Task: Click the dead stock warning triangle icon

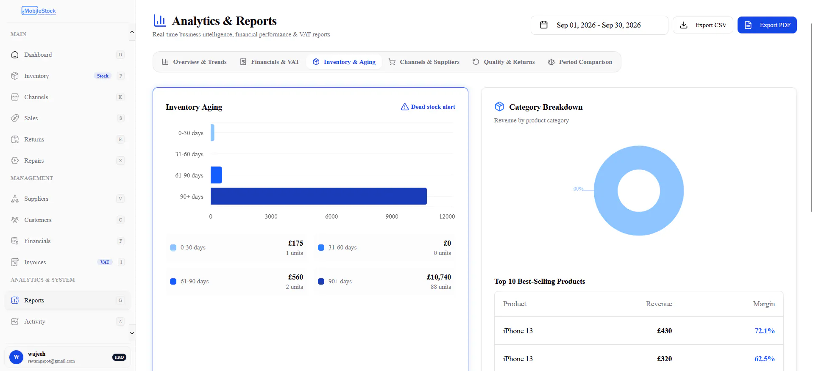Action: pyautogui.click(x=405, y=107)
